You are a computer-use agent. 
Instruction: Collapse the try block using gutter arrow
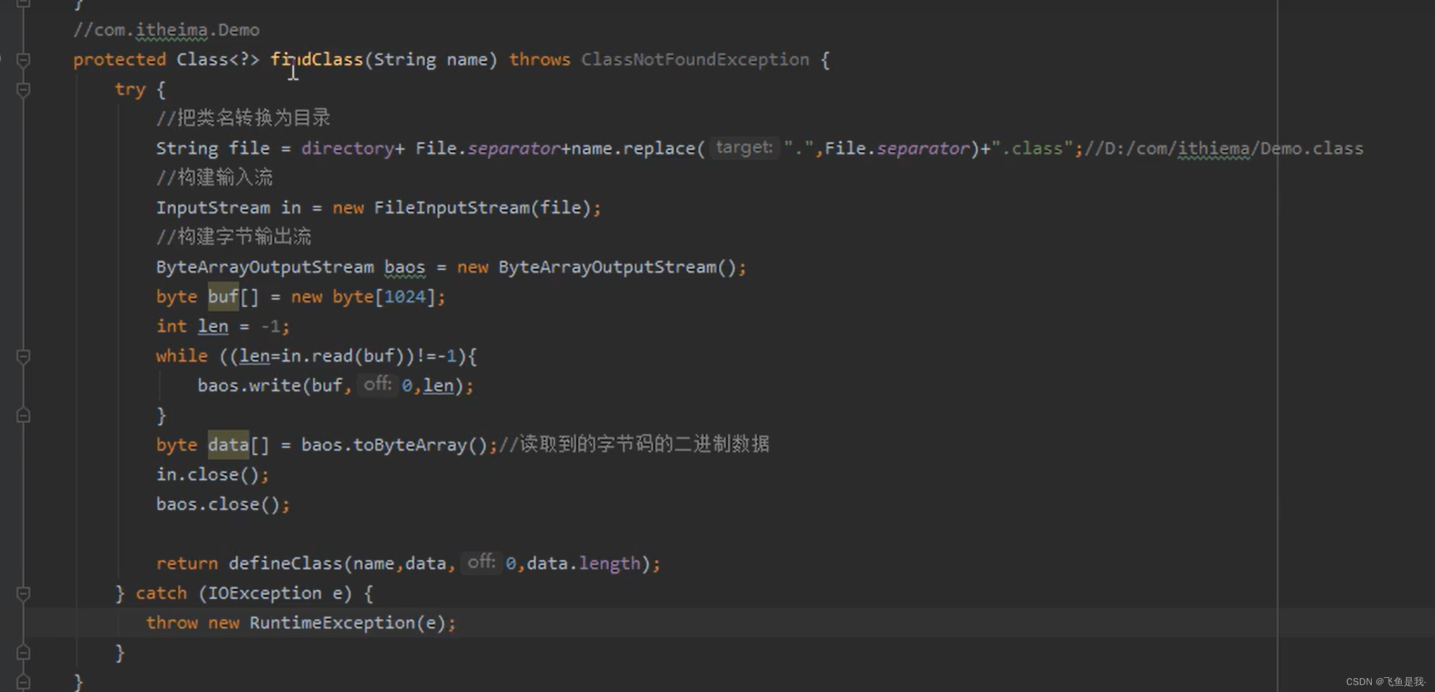click(x=23, y=89)
